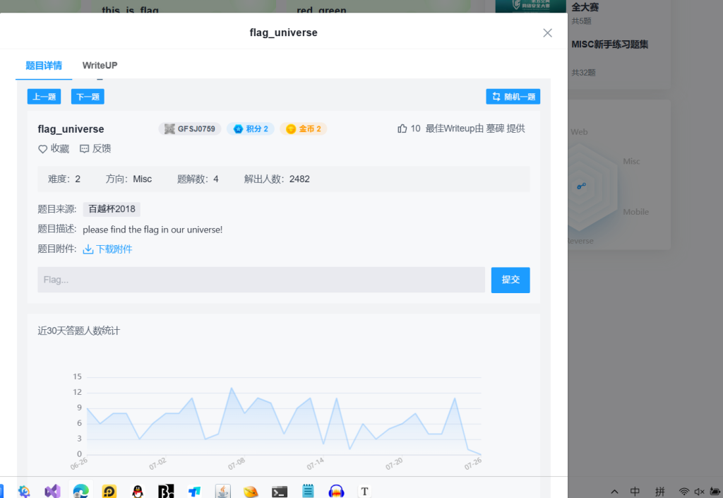The image size is (723, 498).
Task: Toggle the 中 Chinese input mode indicator
Action: pos(635,492)
